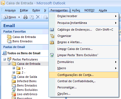The image size is (121, 99).
Task: Select Itens Enviados in Pastas Favoritas
Action: 22,41
